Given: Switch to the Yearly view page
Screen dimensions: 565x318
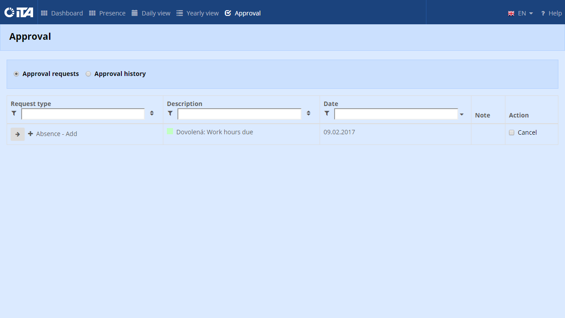Looking at the screenshot, I should point(198,13).
